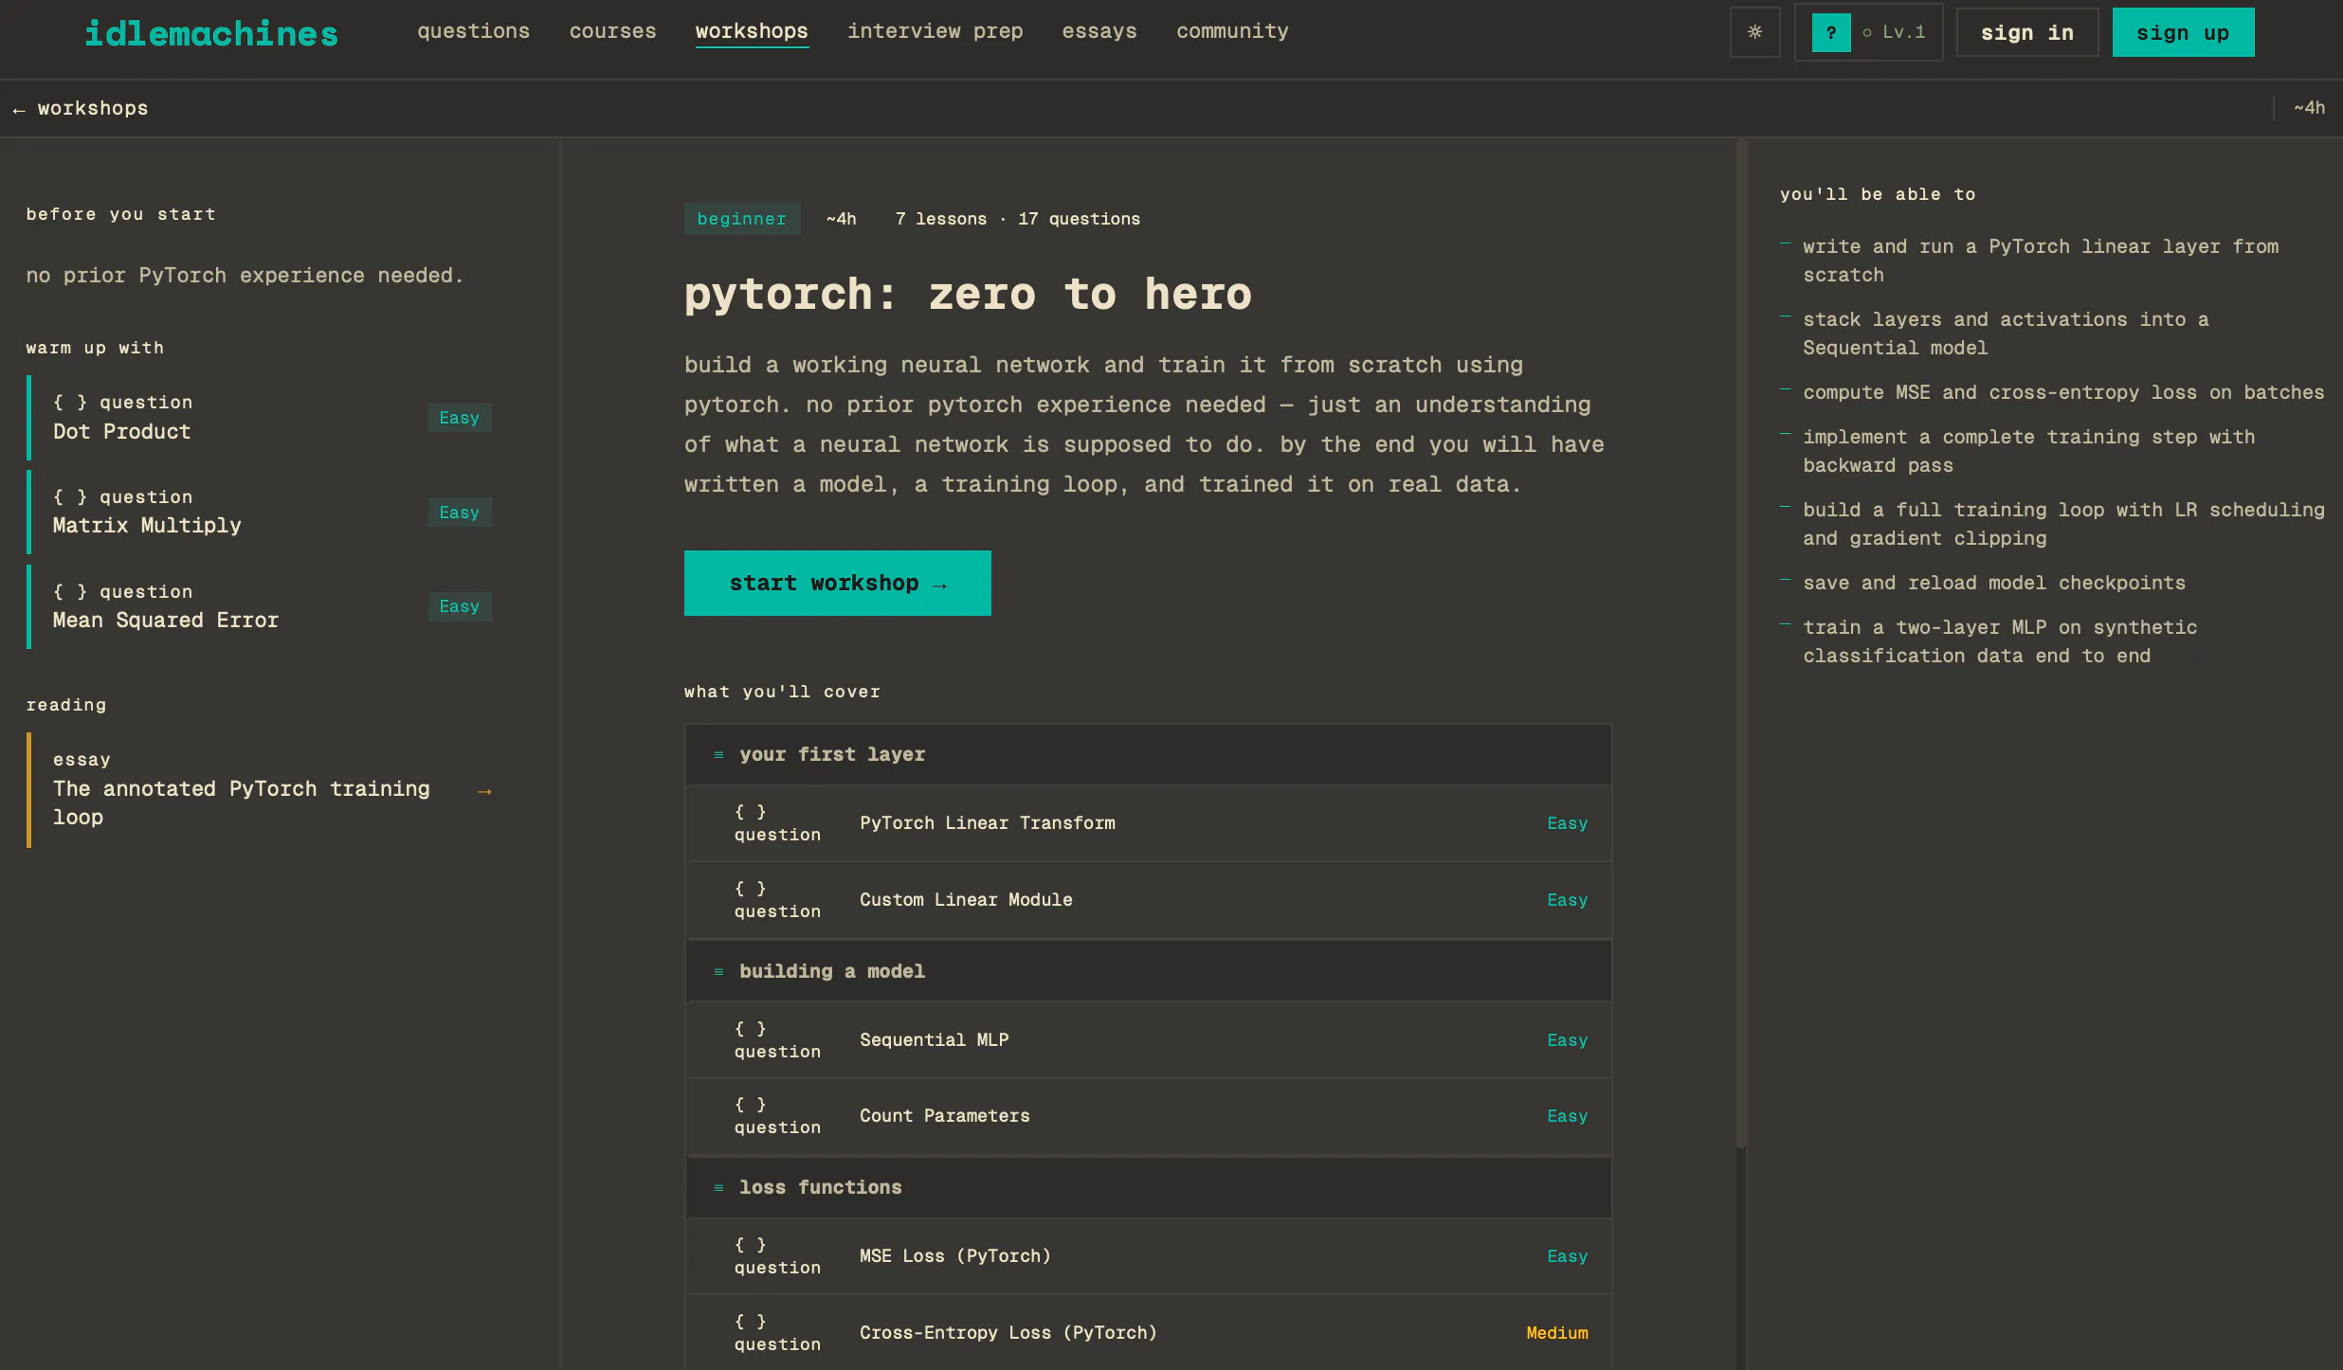Click the Easy badge on Dot Product
The height and width of the screenshot is (1370, 2343).
point(460,418)
